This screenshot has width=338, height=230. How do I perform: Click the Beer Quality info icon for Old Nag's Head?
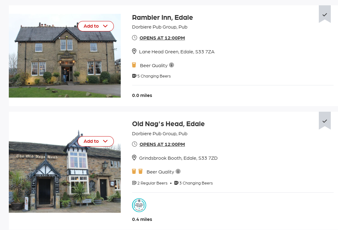(x=178, y=171)
